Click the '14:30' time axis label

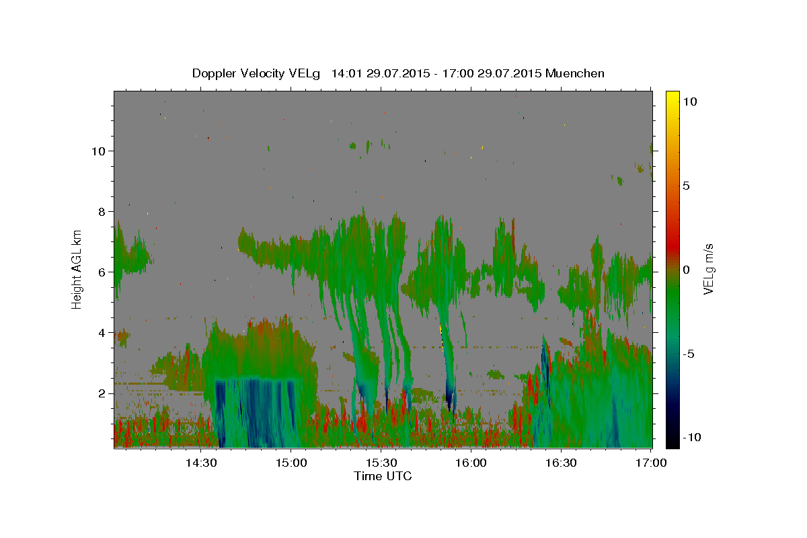[x=201, y=463]
